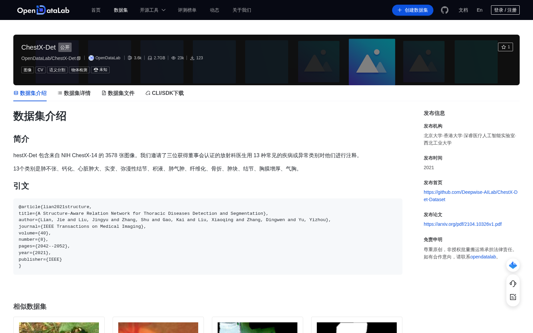Open 评测榜单 navigation item
533x333 pixels.
[187, 10]
